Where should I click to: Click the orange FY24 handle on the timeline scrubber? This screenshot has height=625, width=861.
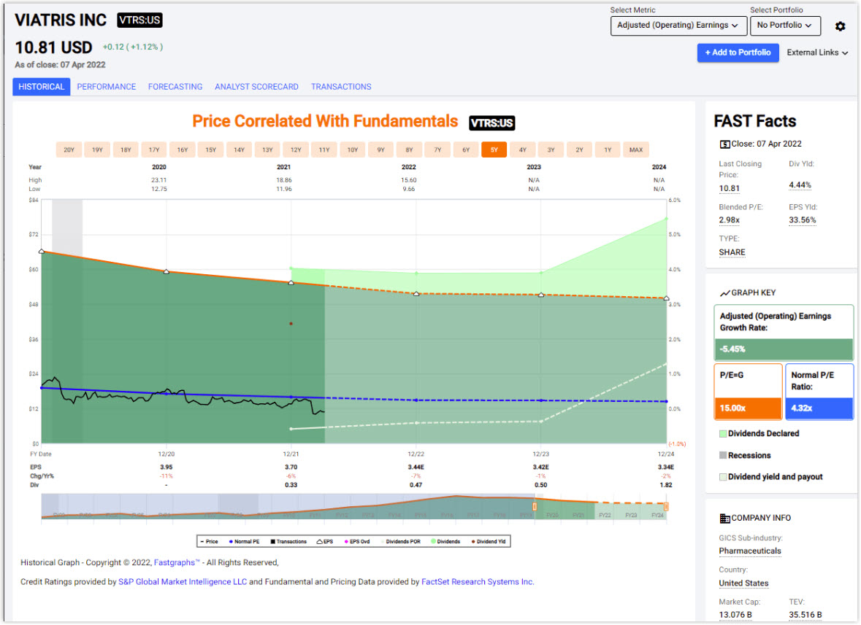click(x=667, y=505)
